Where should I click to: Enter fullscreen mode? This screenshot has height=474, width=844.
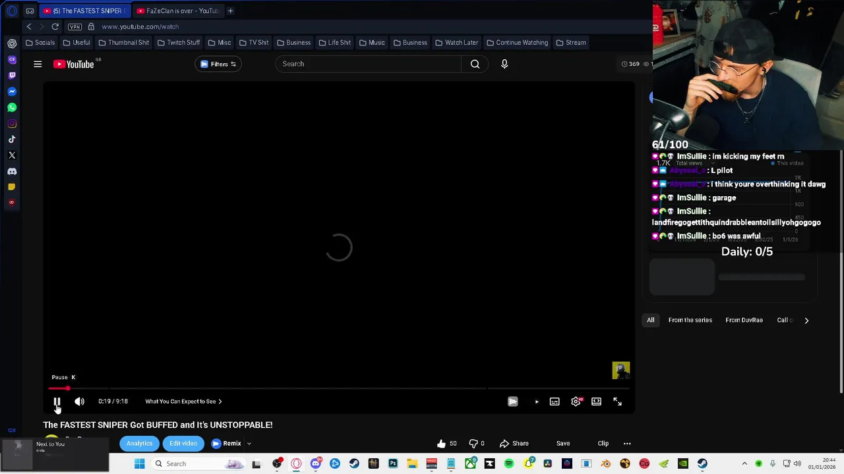tap(617, 402)
